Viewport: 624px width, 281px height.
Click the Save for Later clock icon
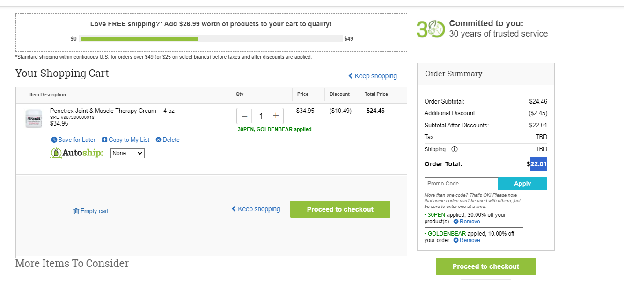coord(54,140)
